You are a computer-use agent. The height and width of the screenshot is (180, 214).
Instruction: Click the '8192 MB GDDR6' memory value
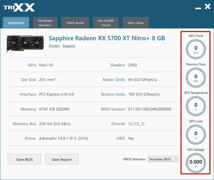pyautogui.click(x=54, y=109)
